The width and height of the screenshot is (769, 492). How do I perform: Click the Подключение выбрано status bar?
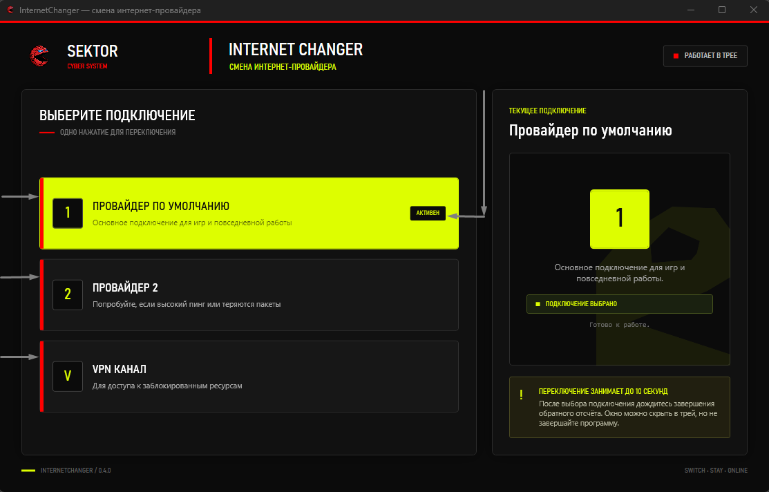click(620, 304)
